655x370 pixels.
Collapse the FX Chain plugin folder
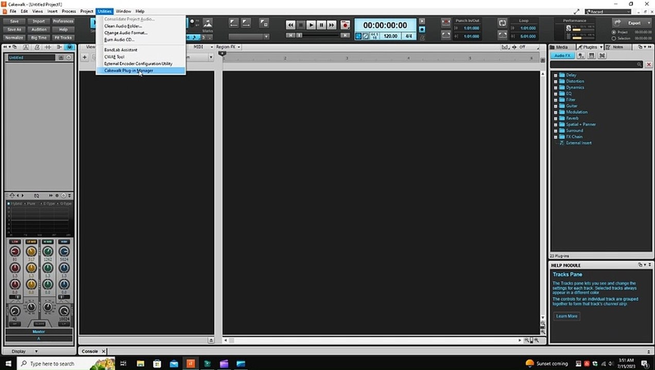tap(556, 137)
